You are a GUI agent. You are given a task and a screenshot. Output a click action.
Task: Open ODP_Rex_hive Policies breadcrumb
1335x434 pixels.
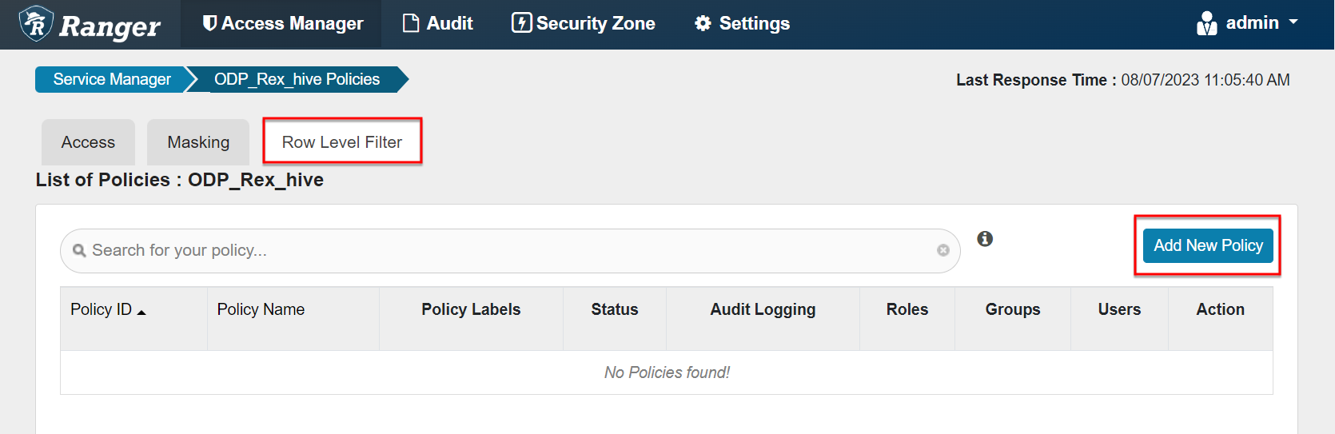pos(297,79)
